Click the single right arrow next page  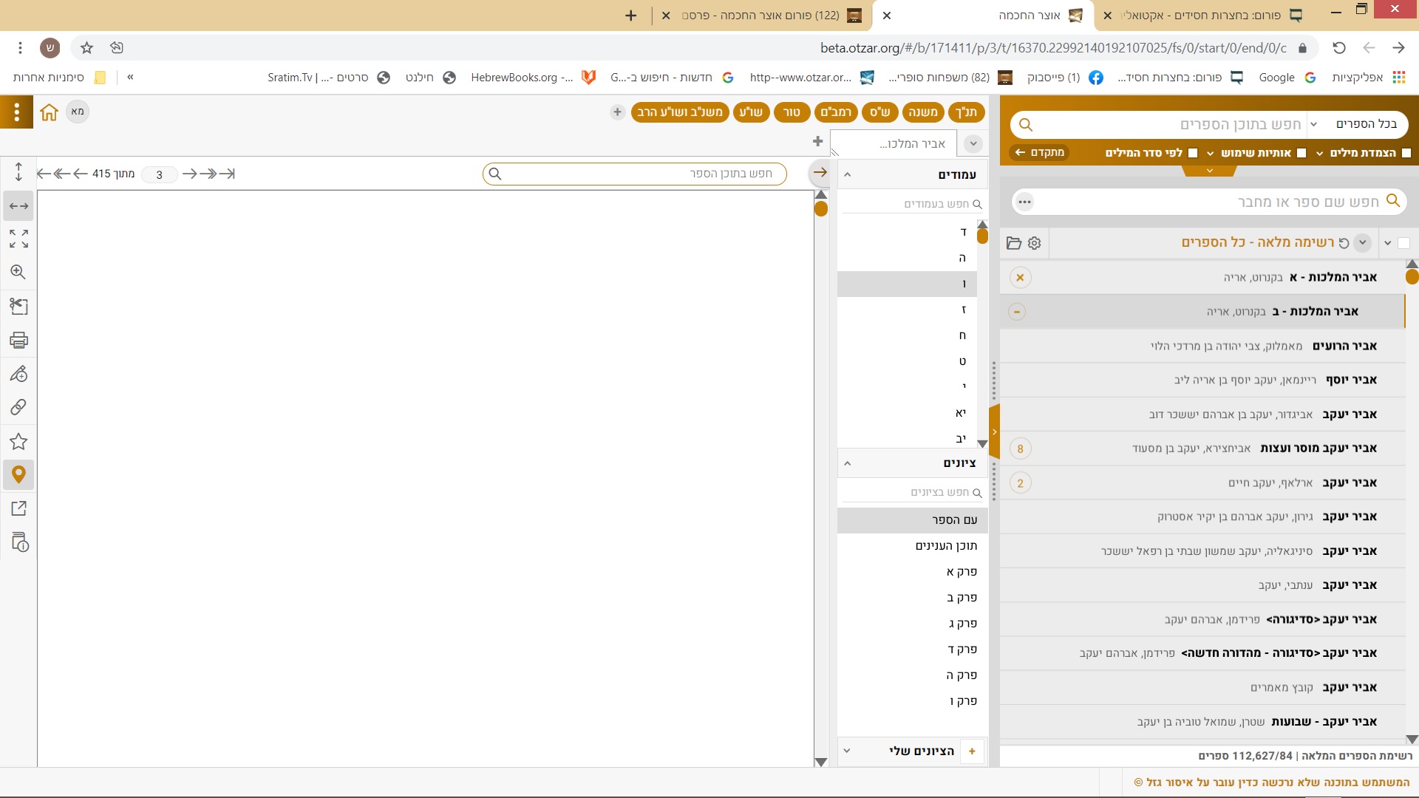coord(190,174)
